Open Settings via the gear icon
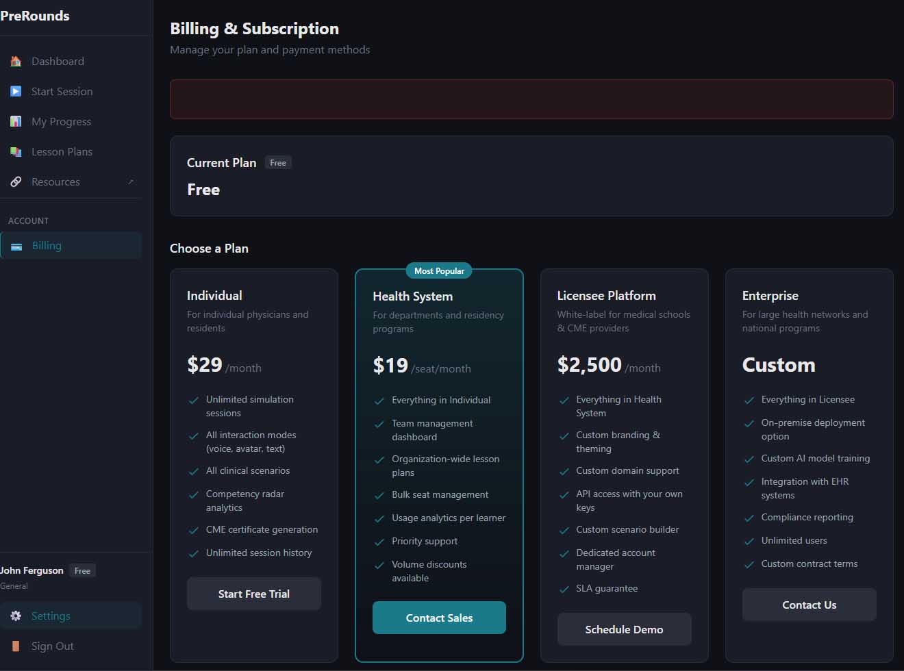This screenshot has height=671, width=904. pos(15,616)
